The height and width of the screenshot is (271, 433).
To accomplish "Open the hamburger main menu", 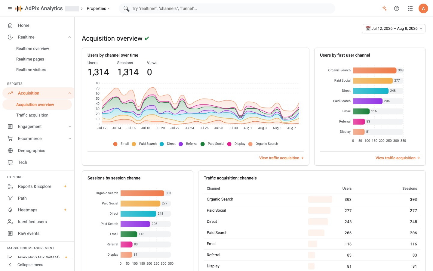I will 10,9.
